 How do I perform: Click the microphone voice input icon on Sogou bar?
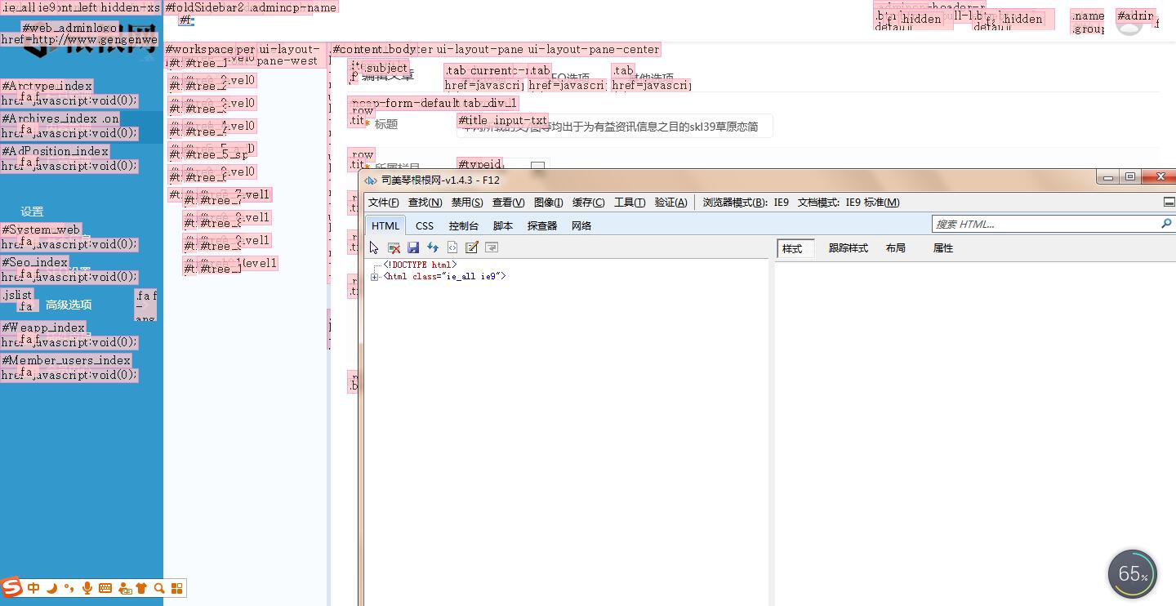tap(87, 588)
